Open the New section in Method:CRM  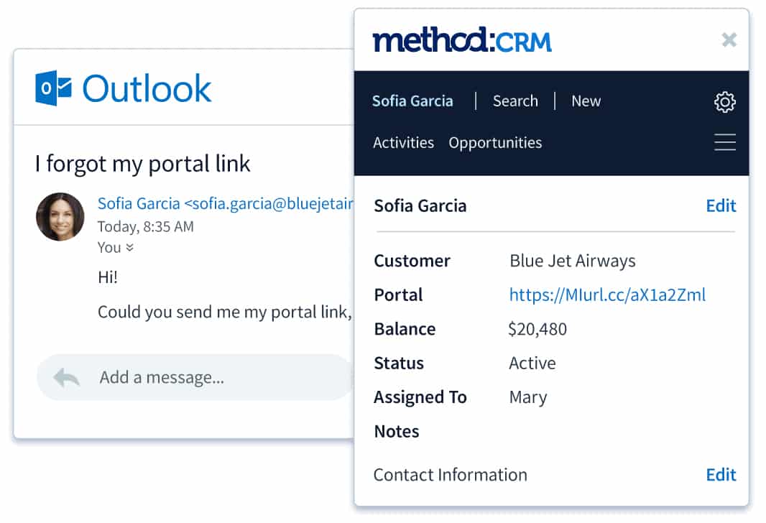pyautogui.click(x=586, y=101)
